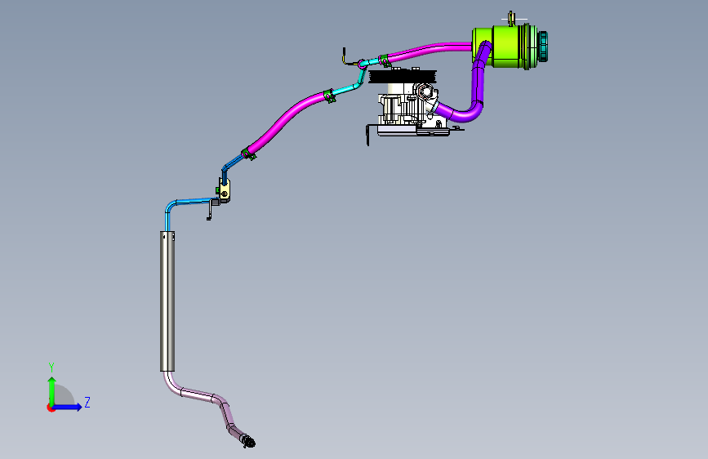This screenshot has height=459, width=708.
Task: Click the green hose clamp at the upper end of the long magenta hose
Action: coord(329,96)
